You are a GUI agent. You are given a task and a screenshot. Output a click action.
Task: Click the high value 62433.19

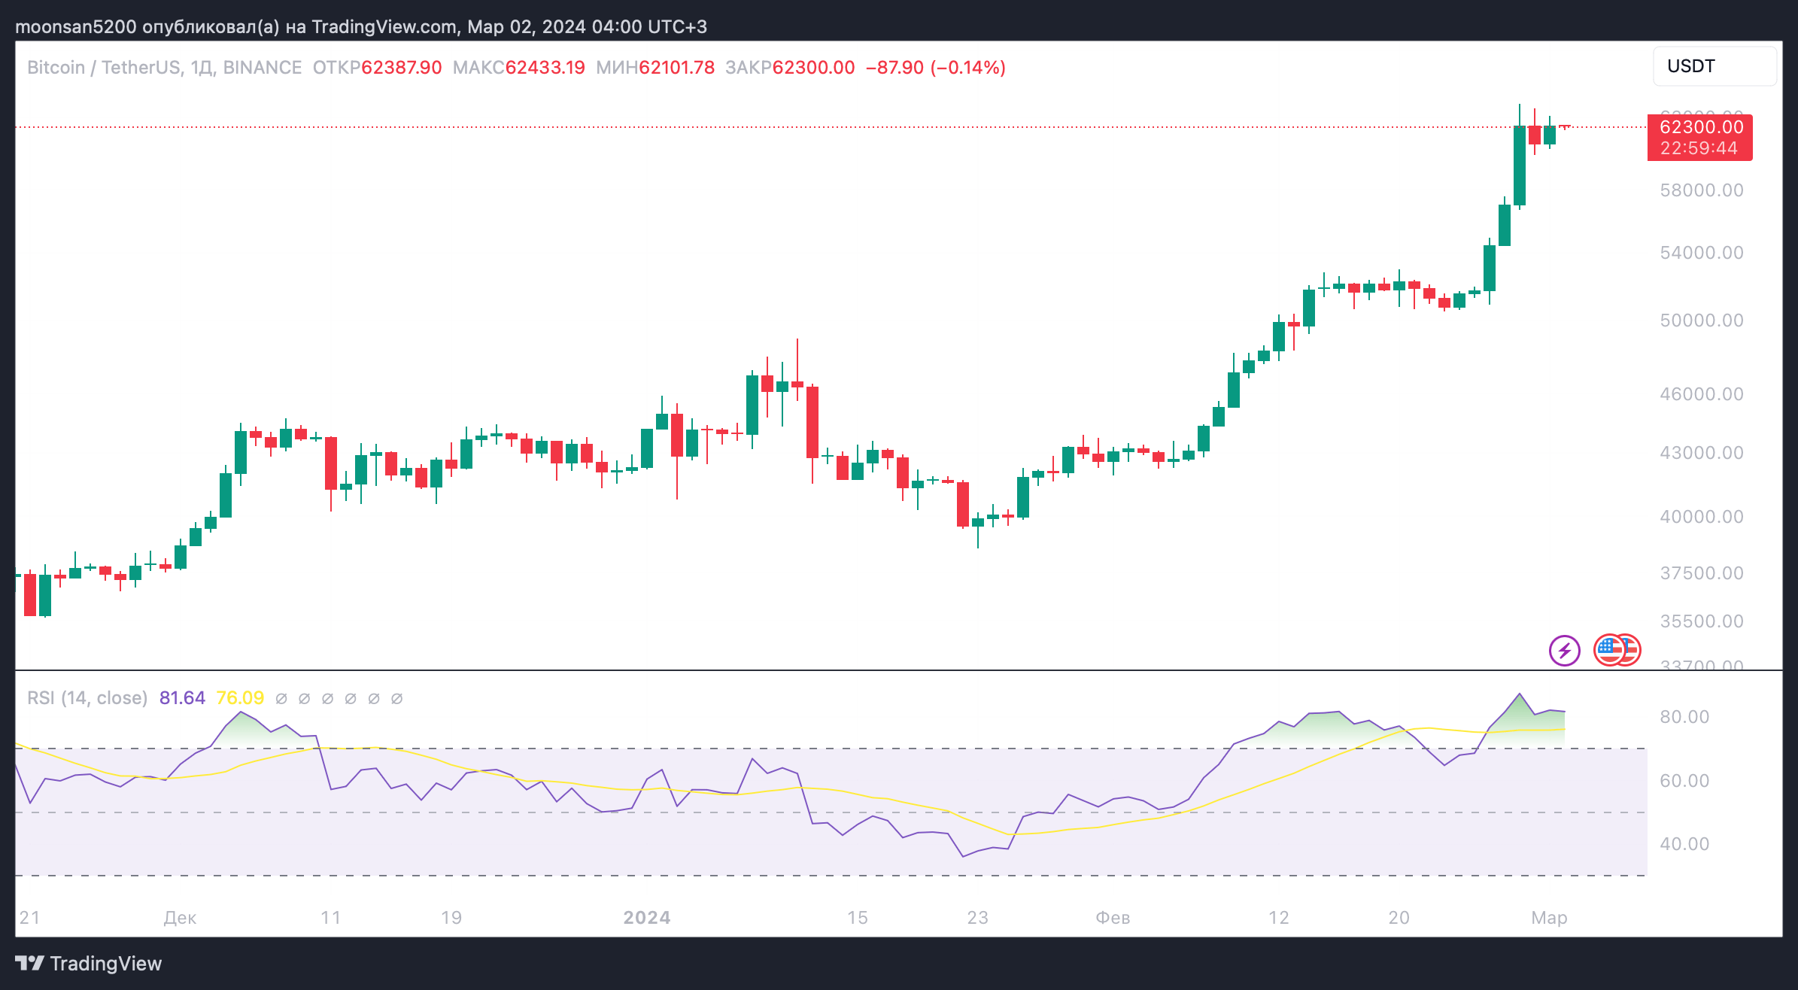tap(545, 68)
